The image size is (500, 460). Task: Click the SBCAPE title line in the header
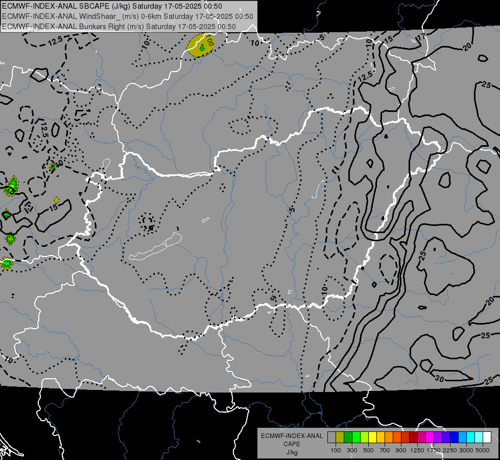[x=112, y=6]
